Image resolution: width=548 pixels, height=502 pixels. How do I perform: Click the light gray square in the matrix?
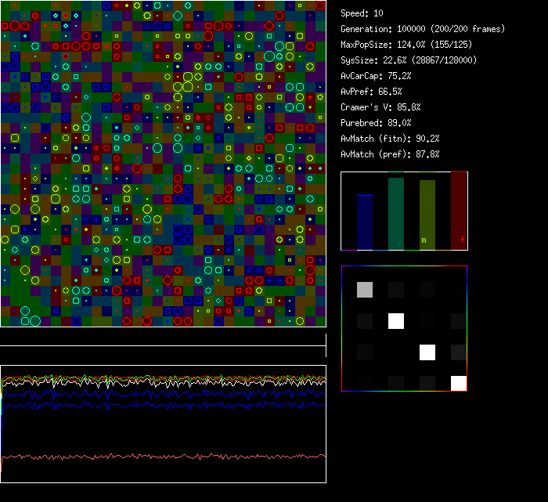pyautogui.click(x=365, y=290)
